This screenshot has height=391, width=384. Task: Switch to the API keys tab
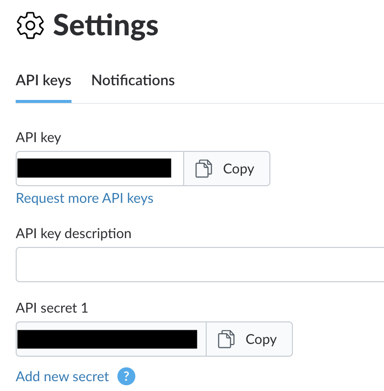pyautogui.click(x=44, y=80)
